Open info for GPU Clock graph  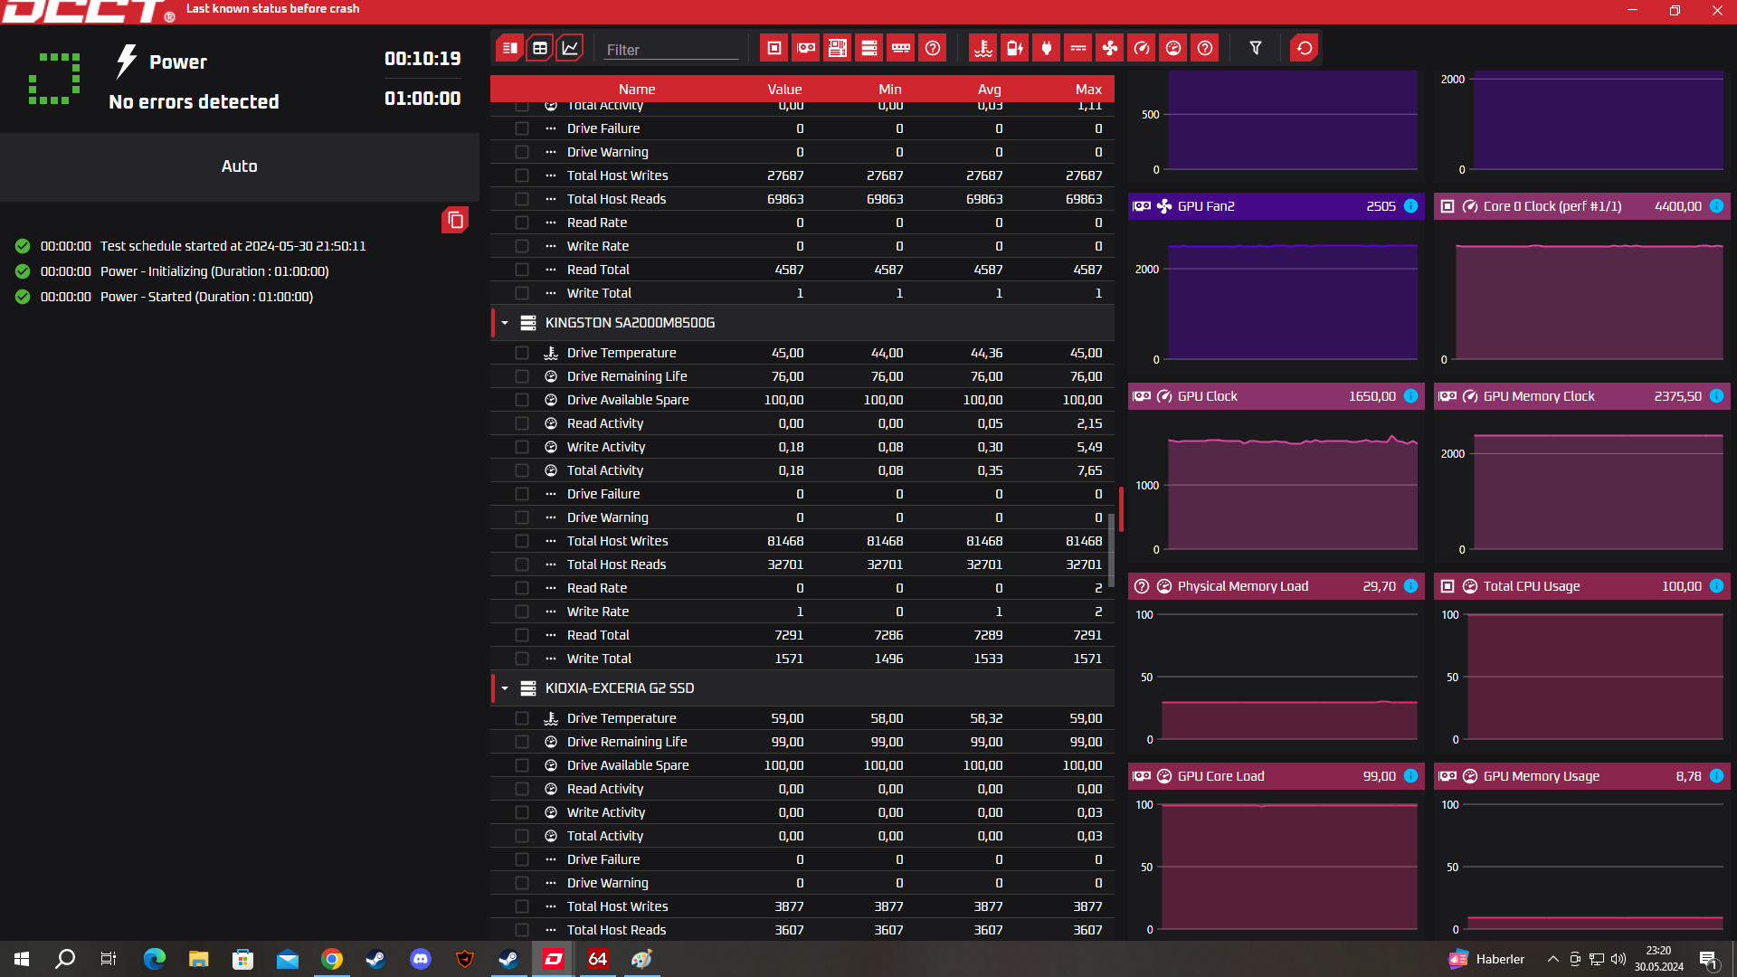pyautogui.click(x=1410, y=396)
